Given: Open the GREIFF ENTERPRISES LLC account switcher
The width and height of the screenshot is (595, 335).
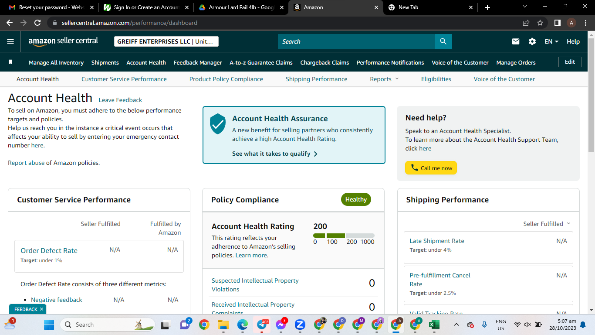Looking at the screenshot, I should pos(166,41).
